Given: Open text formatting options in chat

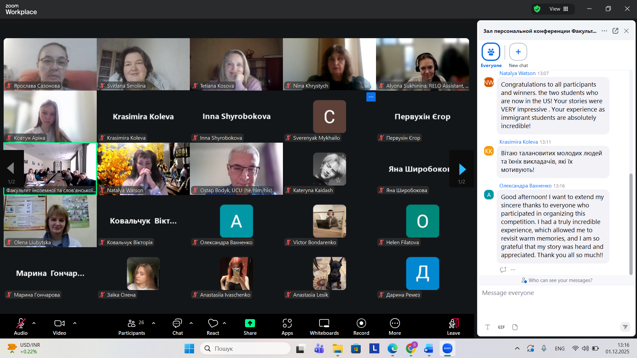Looking at the screenshot, I should [487, 327].
